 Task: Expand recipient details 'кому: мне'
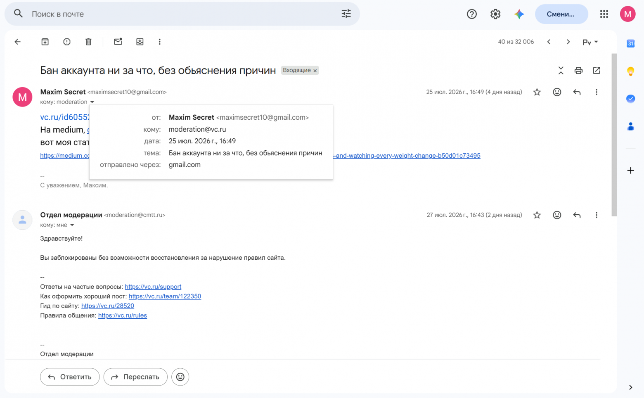click(72, 225)
